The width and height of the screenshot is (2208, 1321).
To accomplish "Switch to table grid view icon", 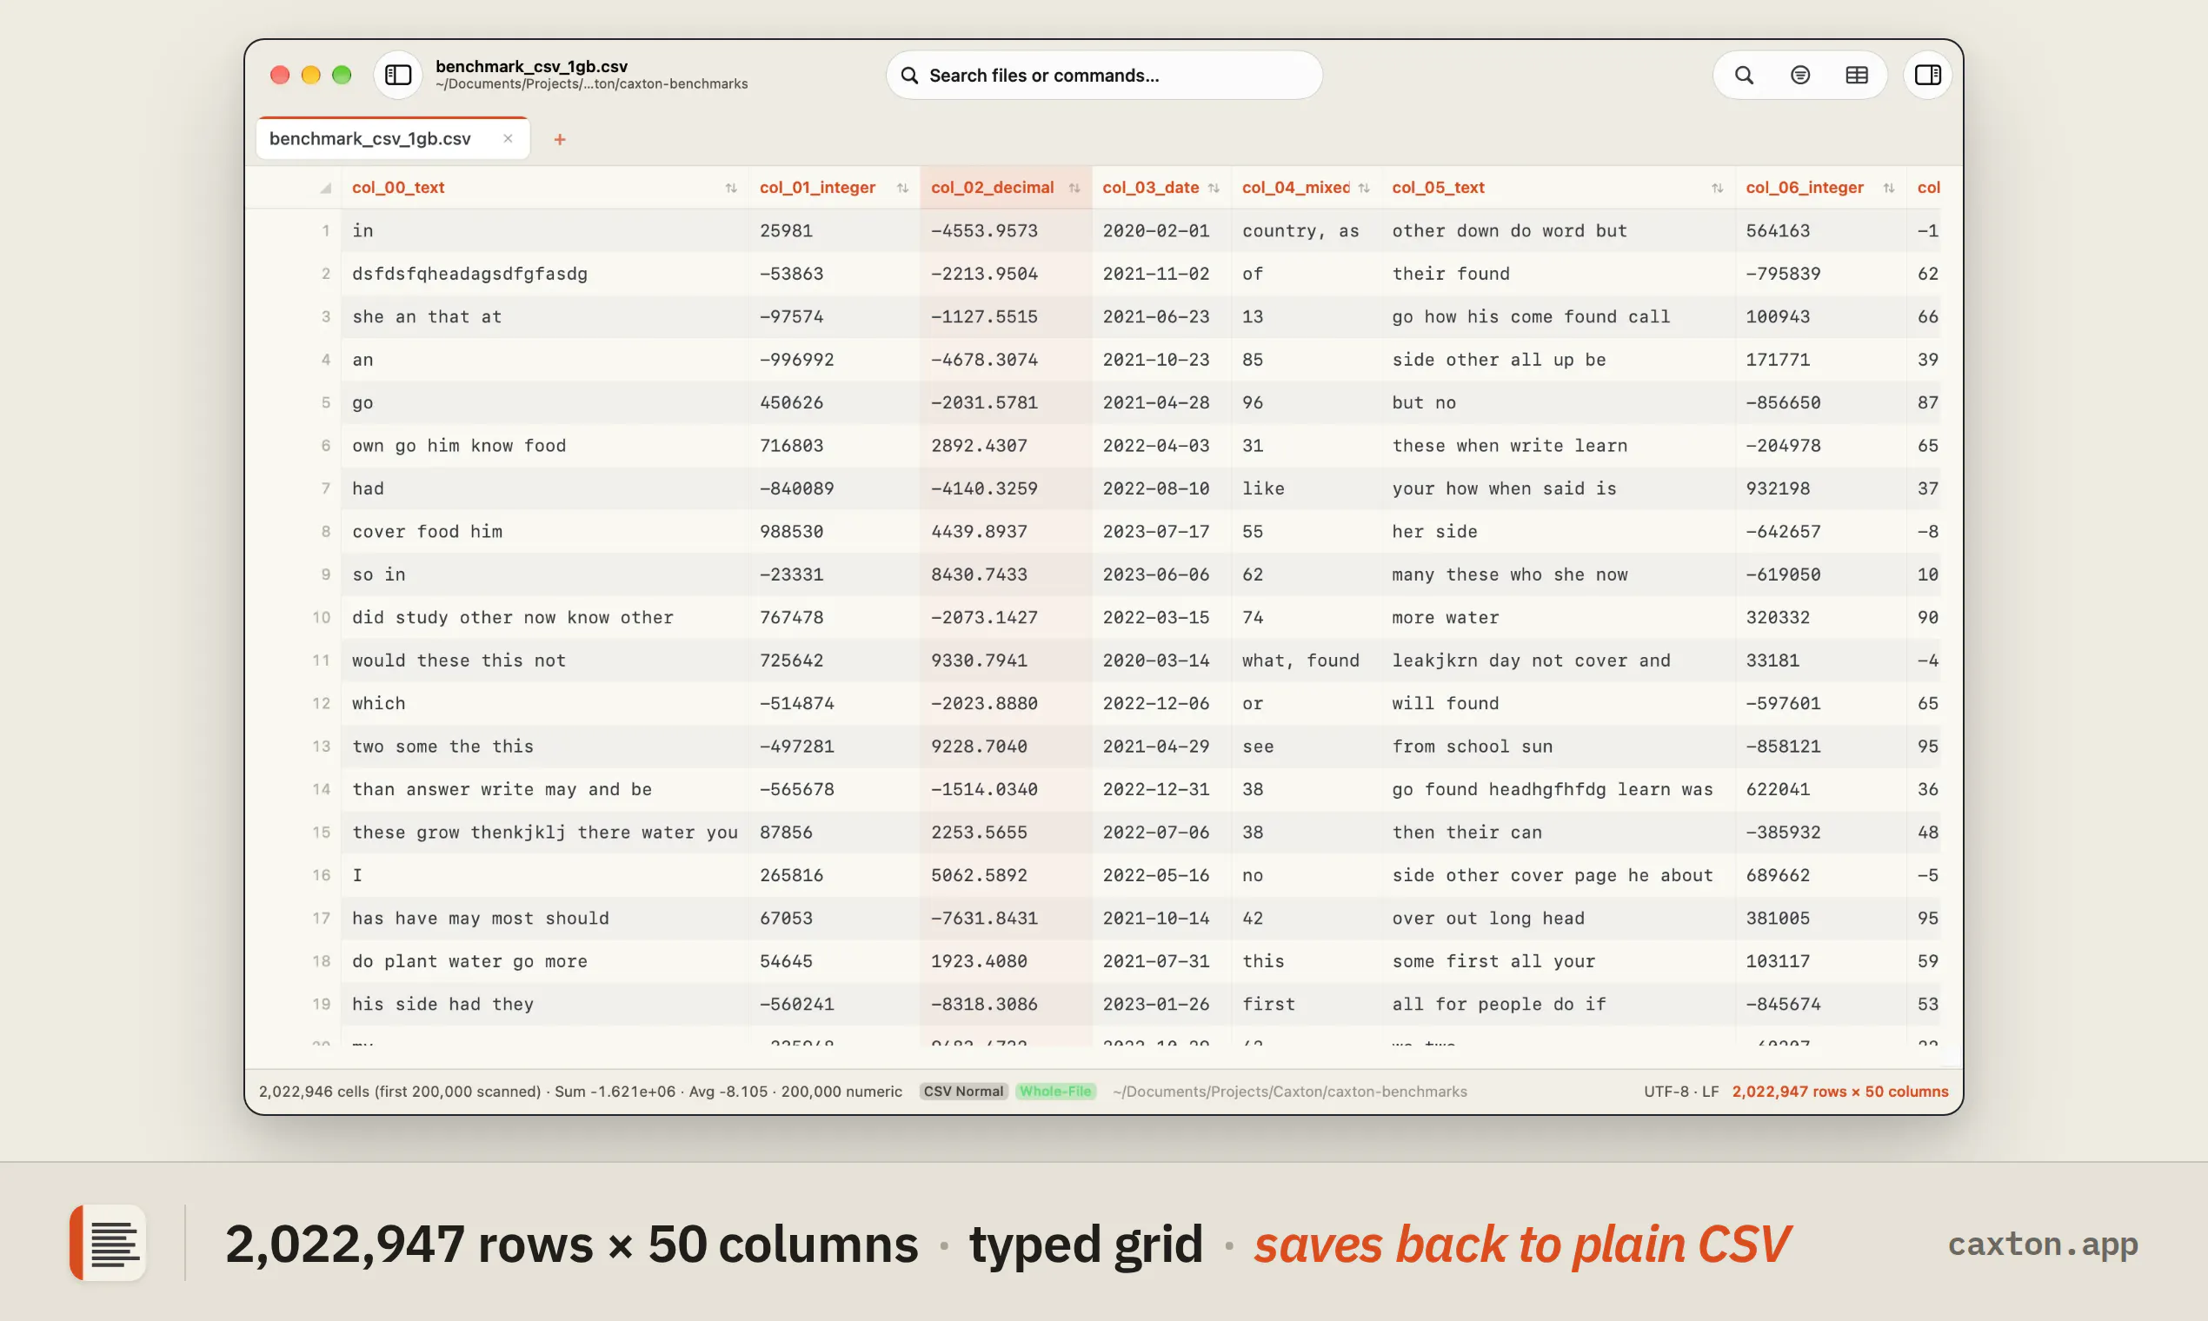I will (x=1856, y=75).
